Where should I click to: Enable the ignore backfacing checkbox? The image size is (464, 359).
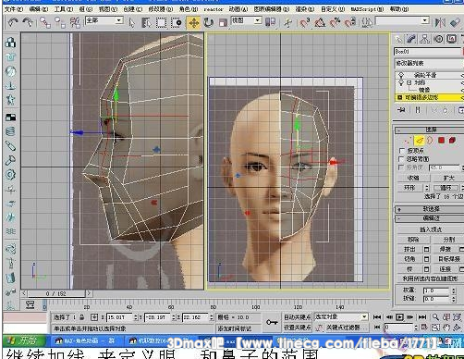pos(402,159)
